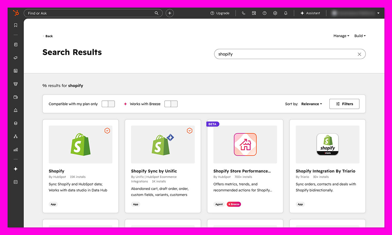This screenshot has width=392, height=235.
Task: Click the Breeze tag on Store Performance card
Action: pyautogui.click(x=234, y=204)
